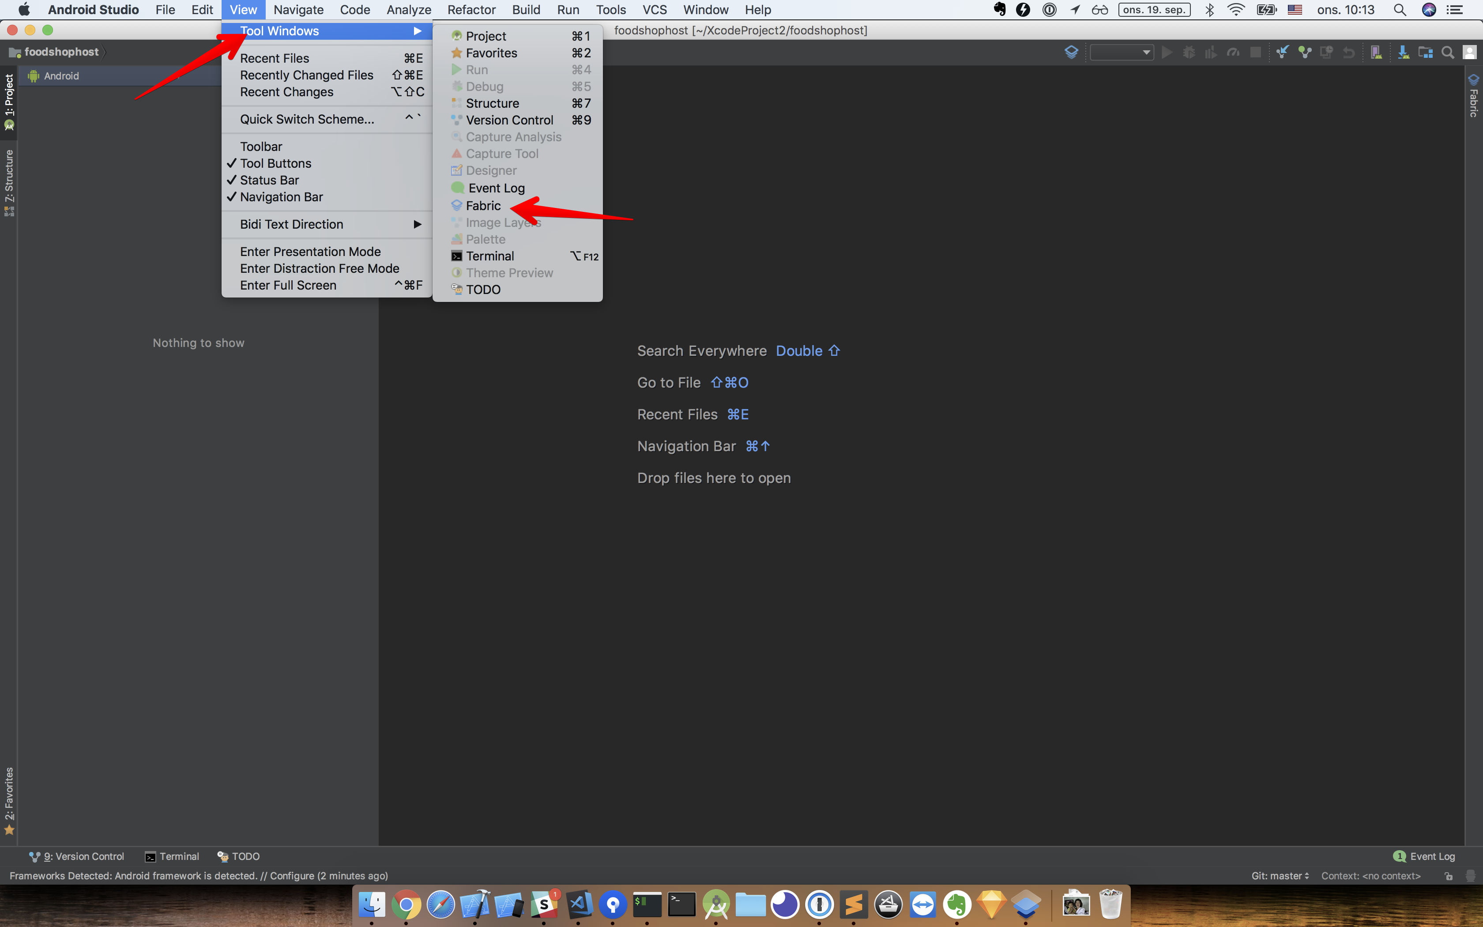Click the Profile gauge icon in the toolbar
The height and width of the screenshot is (927, 1483).
click(1233, 53)
